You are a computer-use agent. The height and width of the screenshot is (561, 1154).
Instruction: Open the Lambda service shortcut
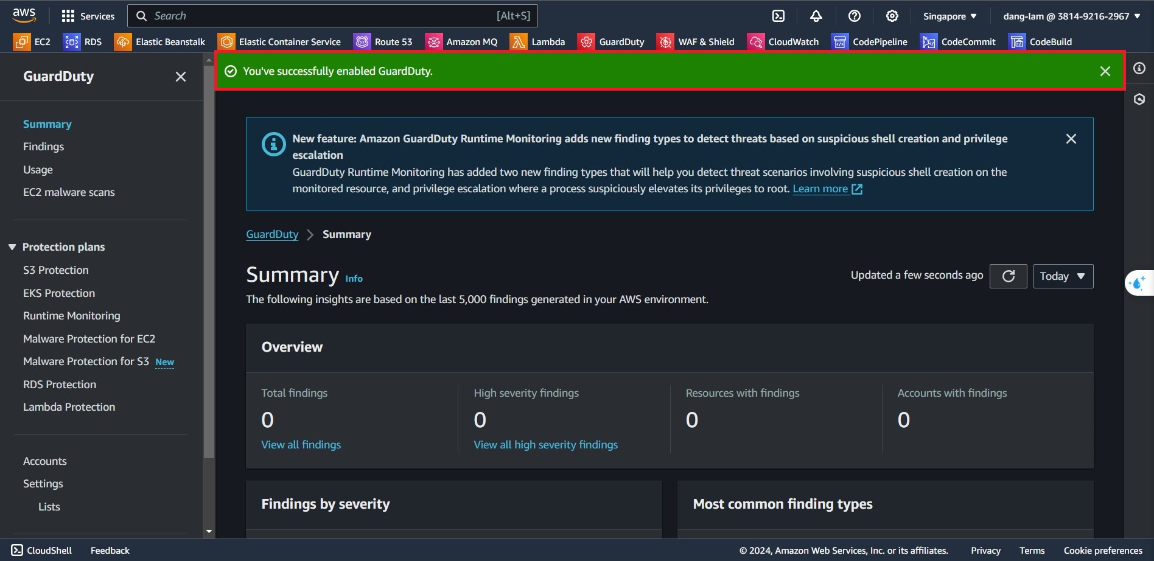coord(537,42)
